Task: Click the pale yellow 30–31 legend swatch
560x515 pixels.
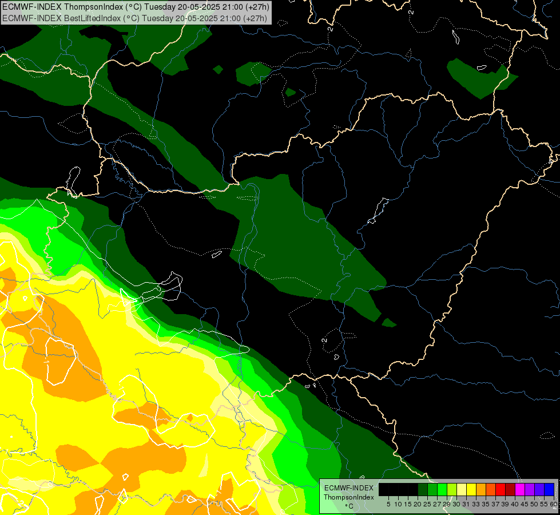Action: (x=462, y=489)
